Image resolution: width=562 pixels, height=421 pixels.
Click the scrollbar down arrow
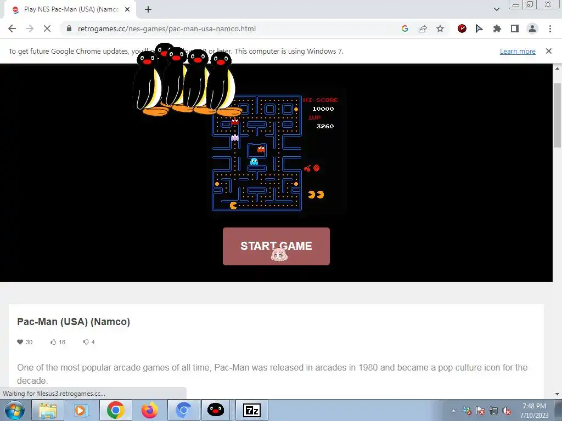click(x=558, y=394)
